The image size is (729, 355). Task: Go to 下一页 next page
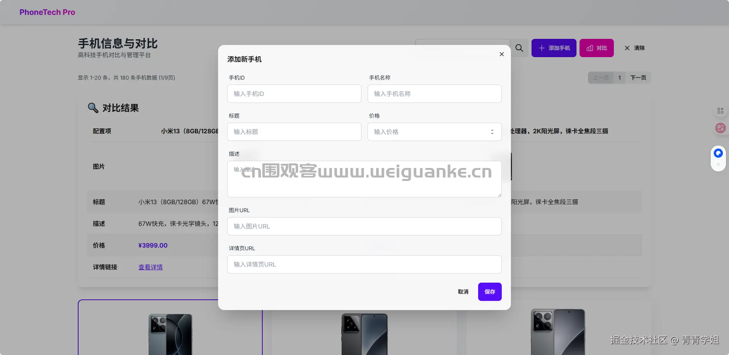(x=638, y=78)
